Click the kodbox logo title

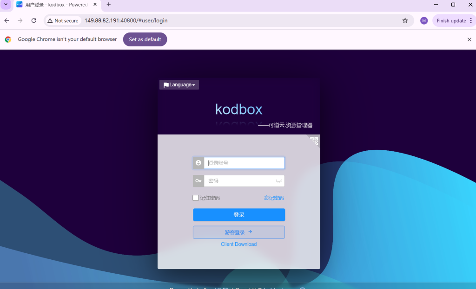(x=238, y=109)
